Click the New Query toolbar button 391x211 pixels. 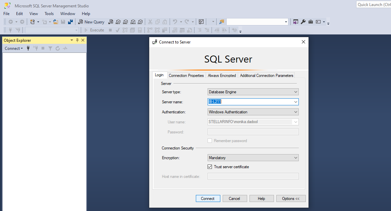point(91,22)
